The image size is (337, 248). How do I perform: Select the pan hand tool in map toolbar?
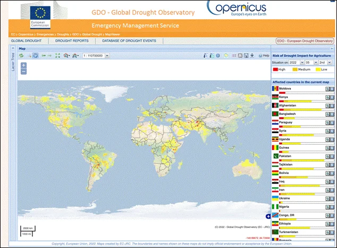(36, 55)
